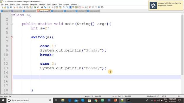
Task: Open the Run menu
Action: pyautogui.click(x=60, y=5)
